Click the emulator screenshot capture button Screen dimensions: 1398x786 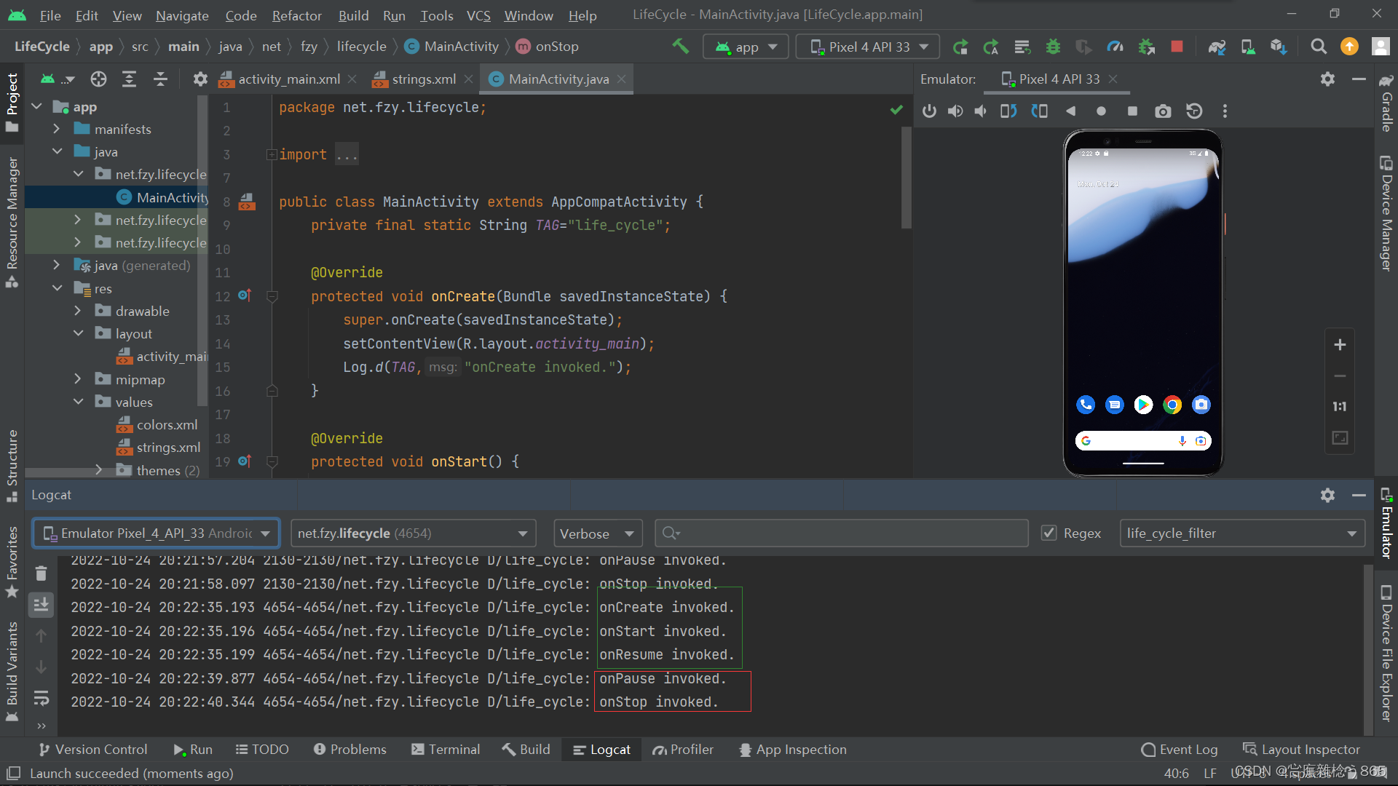pos(1163,111)
